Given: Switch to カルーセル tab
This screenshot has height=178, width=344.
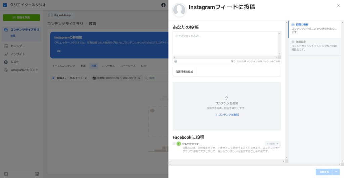Looking at the screenshot, I should click(109, 66).
